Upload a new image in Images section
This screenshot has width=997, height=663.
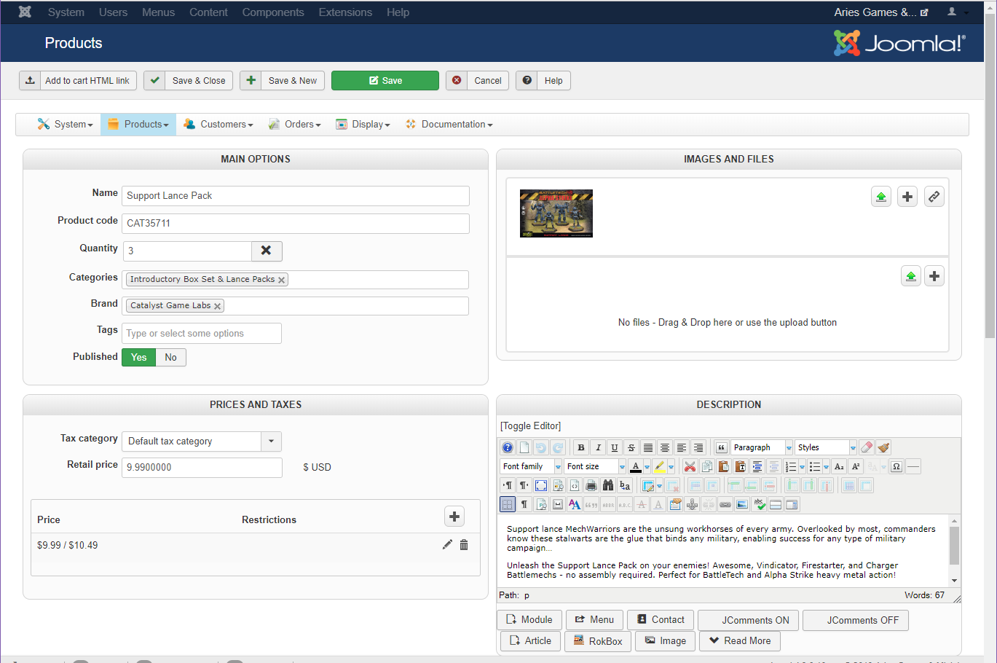click(881, 197)
